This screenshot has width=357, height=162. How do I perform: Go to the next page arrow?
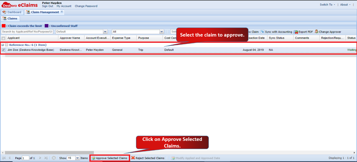[40, 158]
